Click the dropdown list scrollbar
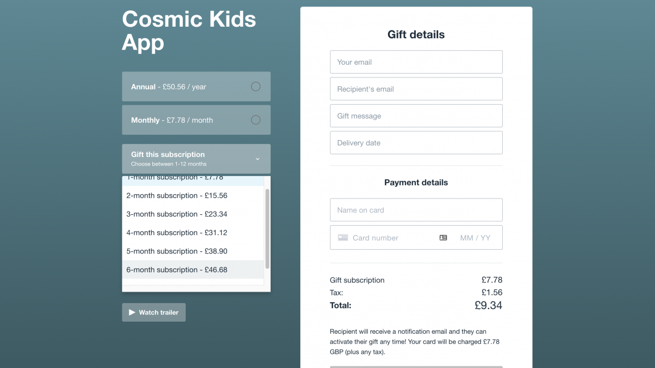655x368 pixels. coord(267,229)
